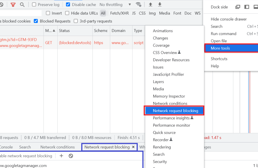Click Hide console drawer

[231, 19]
